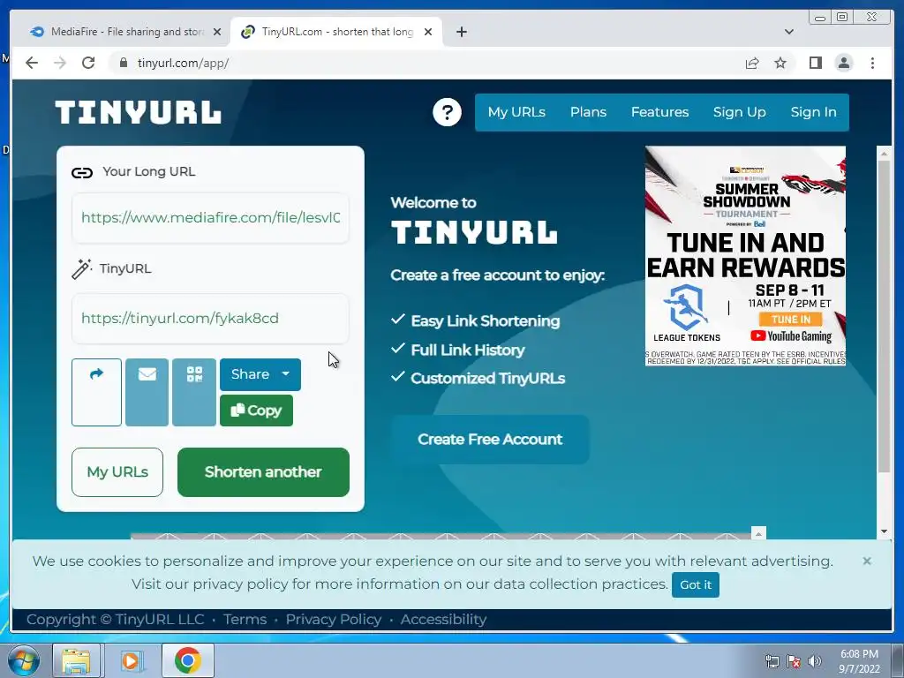
Task: View site info via the padlock icon
Action: (x=123, y=63)
